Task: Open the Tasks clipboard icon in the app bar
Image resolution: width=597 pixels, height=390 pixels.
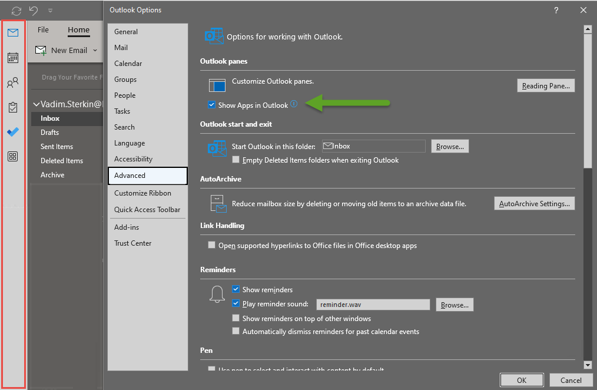Action: tap(13, 107)
